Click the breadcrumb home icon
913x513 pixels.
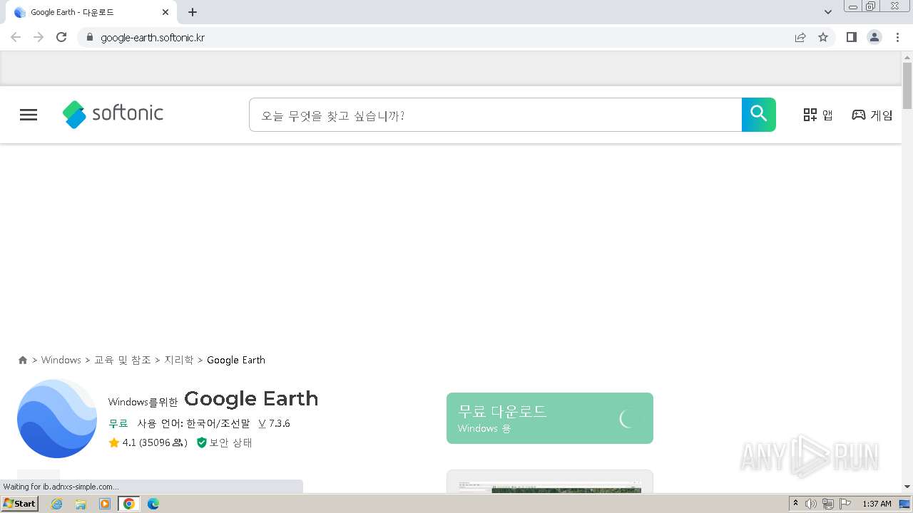pyautogui.click(x=23, y=361)
